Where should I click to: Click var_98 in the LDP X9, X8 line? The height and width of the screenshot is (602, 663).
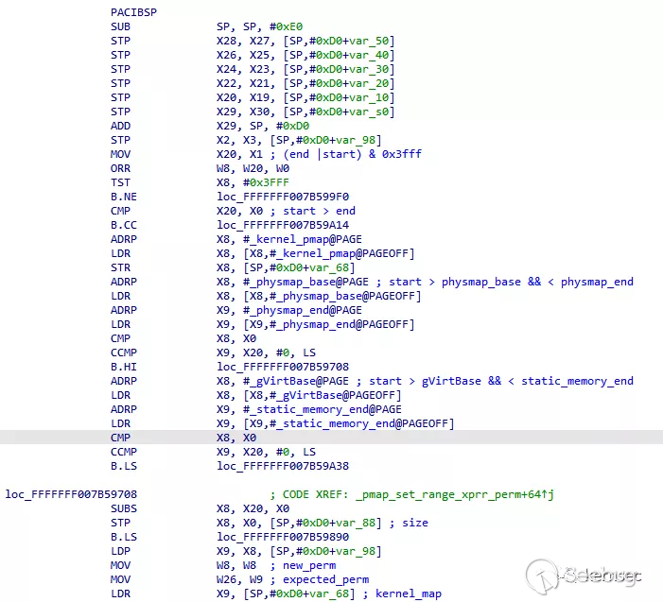click(356, 551)
